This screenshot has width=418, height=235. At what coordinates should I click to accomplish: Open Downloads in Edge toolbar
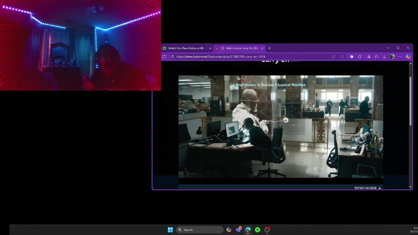click(x=384, y=56)
